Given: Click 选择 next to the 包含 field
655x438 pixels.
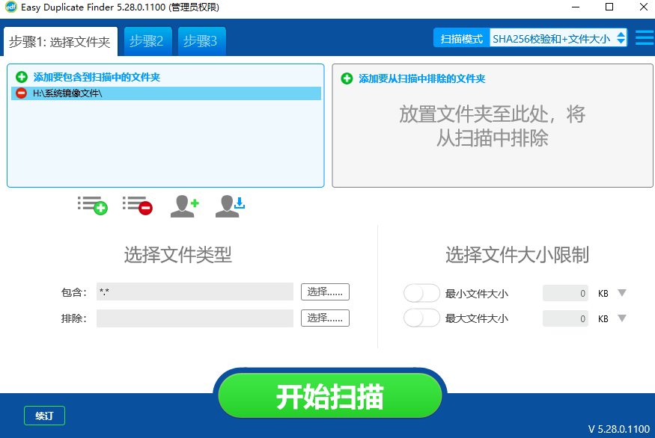Looking at the screenshot, I should tap(324, 292).
